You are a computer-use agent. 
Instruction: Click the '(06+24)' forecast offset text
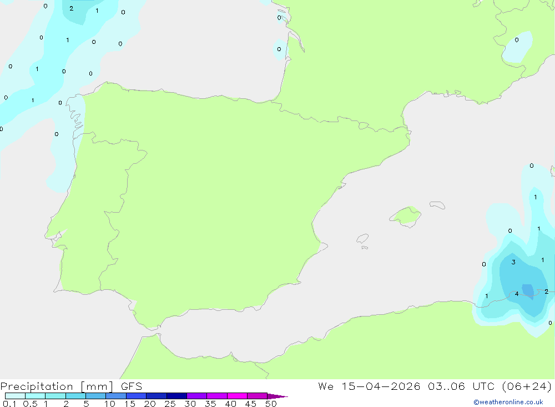click(x=527, y=386)
